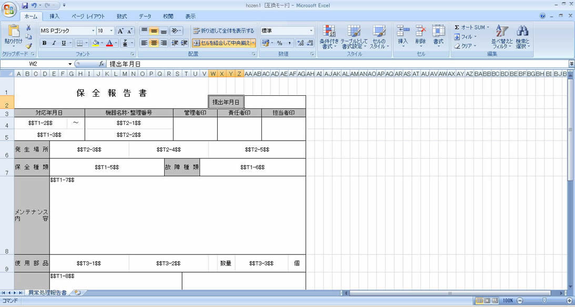Viewport: 575px width, 307px height.
Task: Click the Insert Worksheet tab icon
Action: 78,293
